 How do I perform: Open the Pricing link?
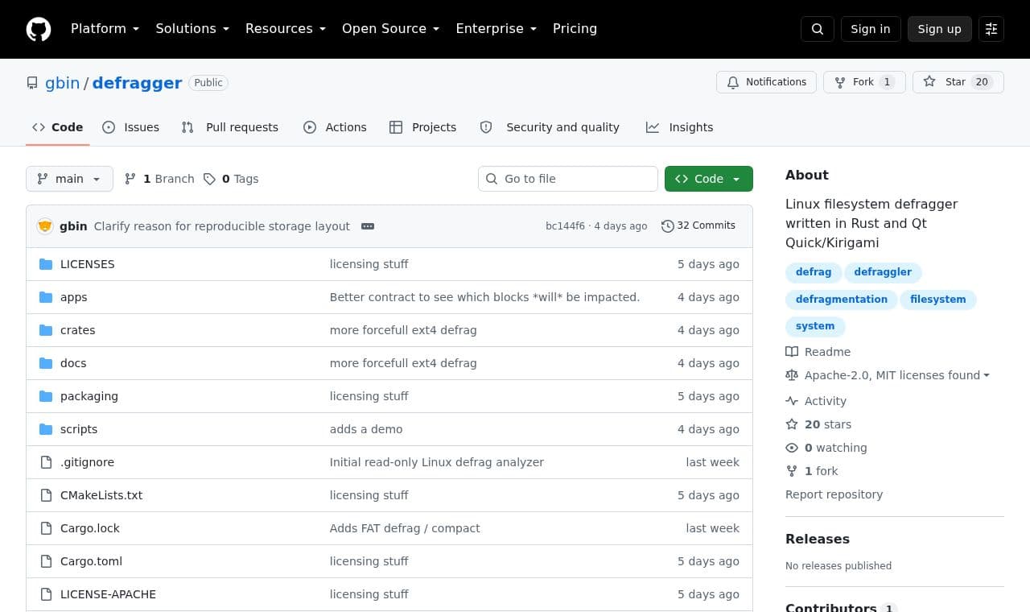(575, 29)
